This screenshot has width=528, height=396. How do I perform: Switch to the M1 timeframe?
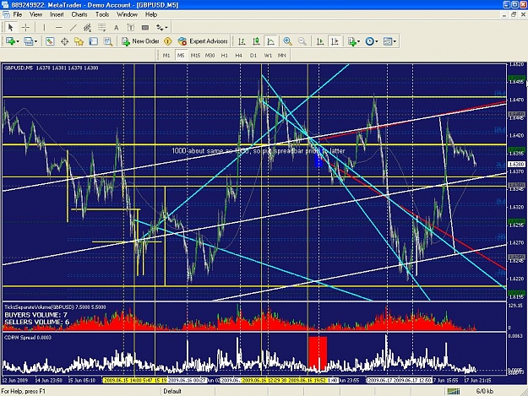coord(166,56)
